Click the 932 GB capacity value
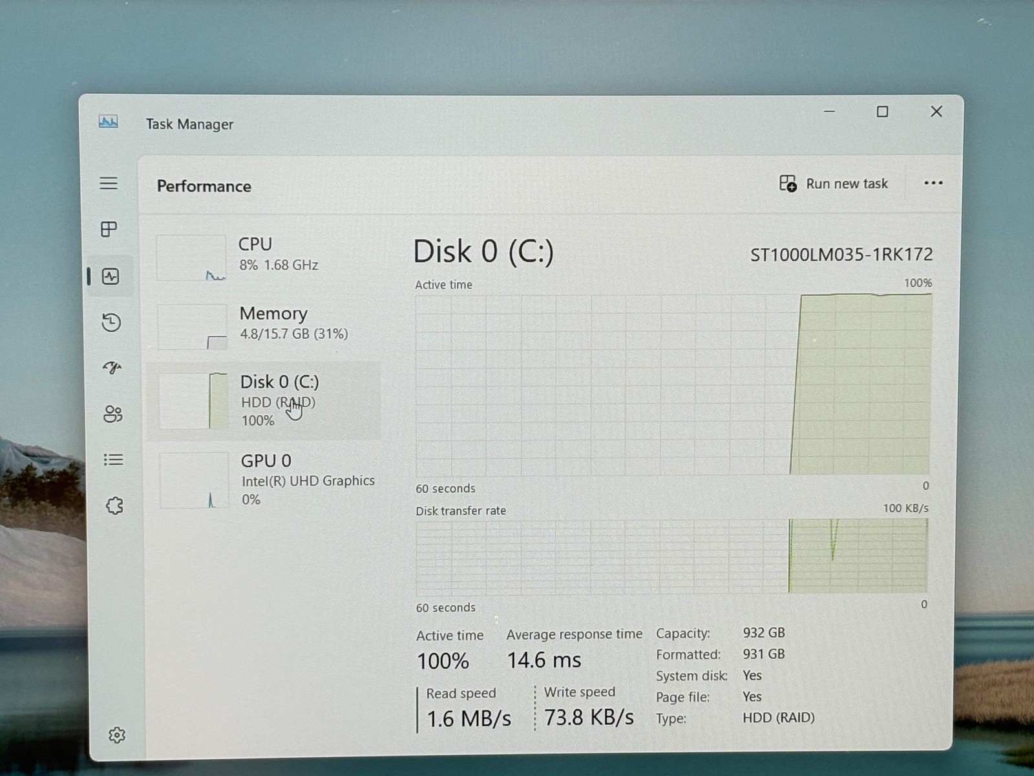Screen dimensions: 1034x776 764,632
